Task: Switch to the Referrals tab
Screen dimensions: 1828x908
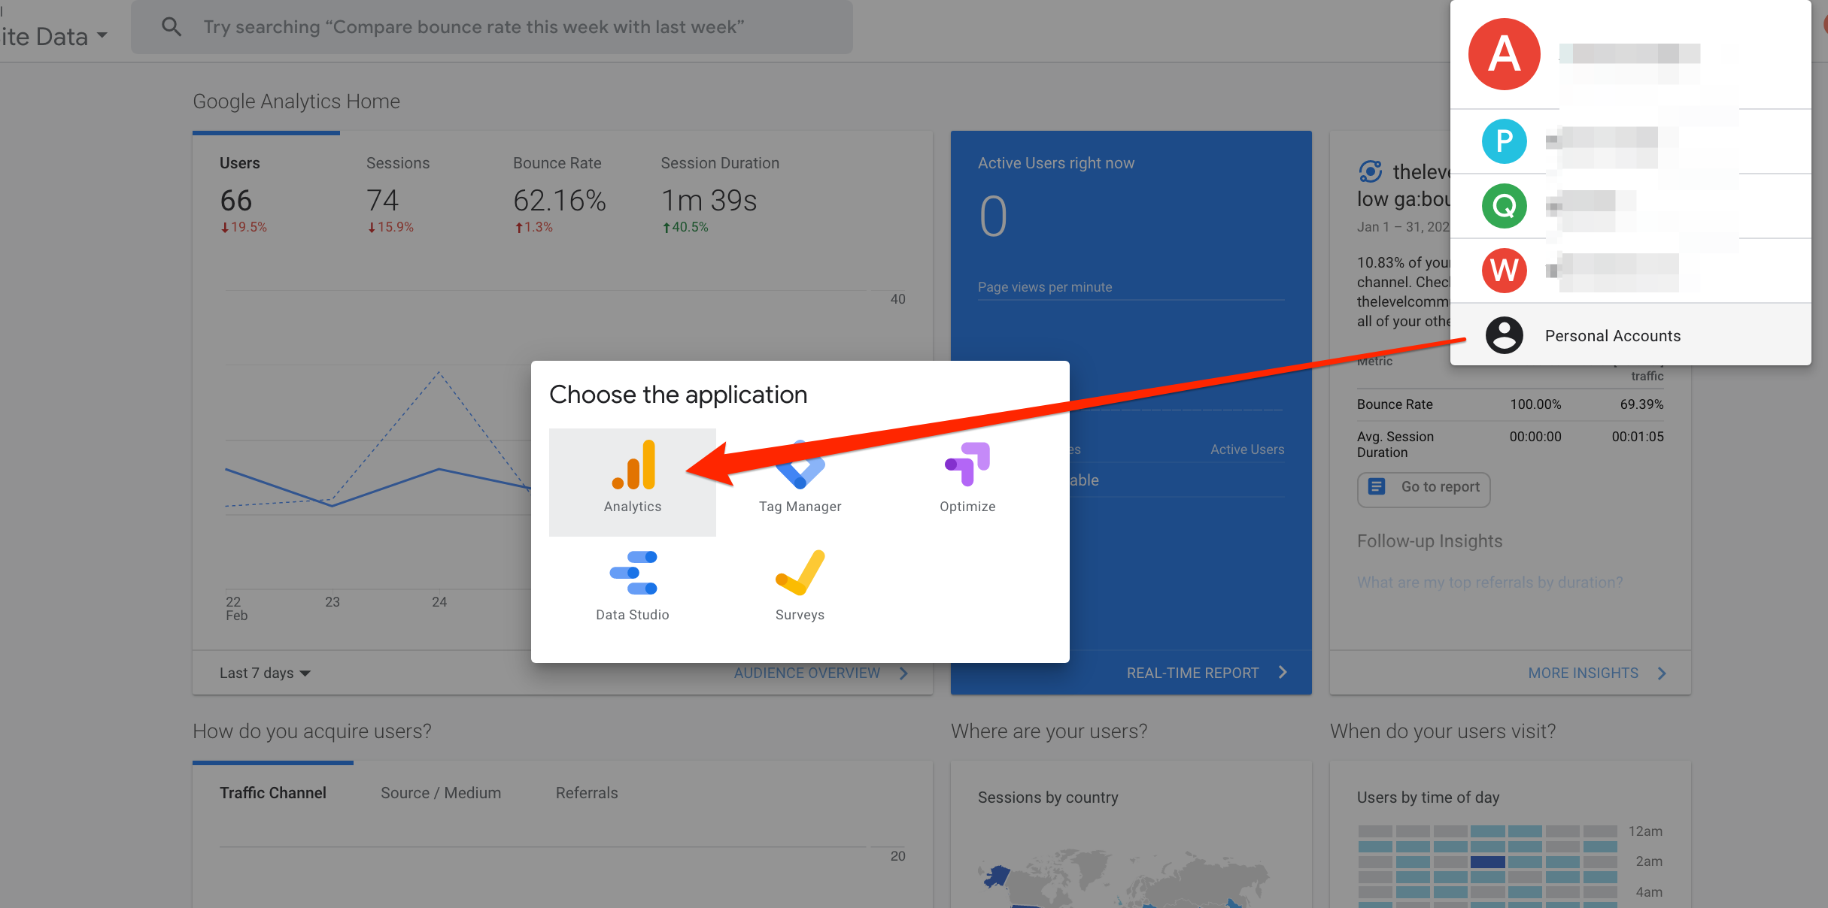Action: (x=587, y=793)
